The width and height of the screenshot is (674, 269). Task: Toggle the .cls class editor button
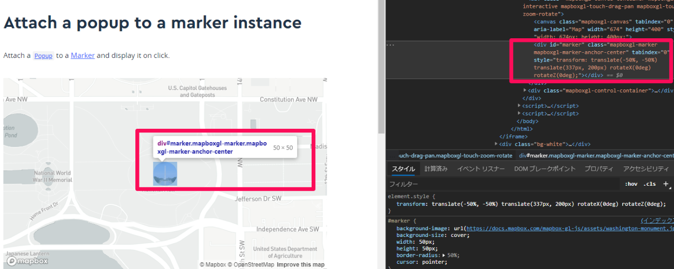click(650, 184)
